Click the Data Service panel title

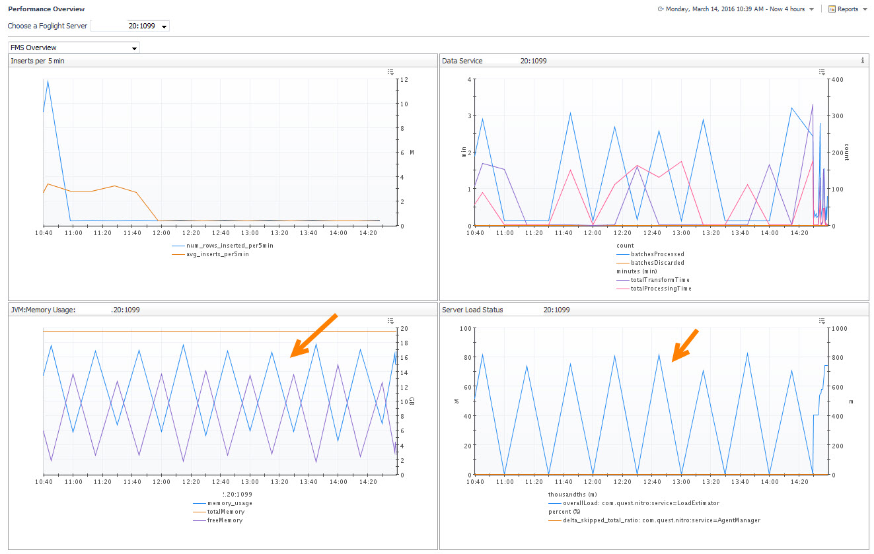point(462,61)
